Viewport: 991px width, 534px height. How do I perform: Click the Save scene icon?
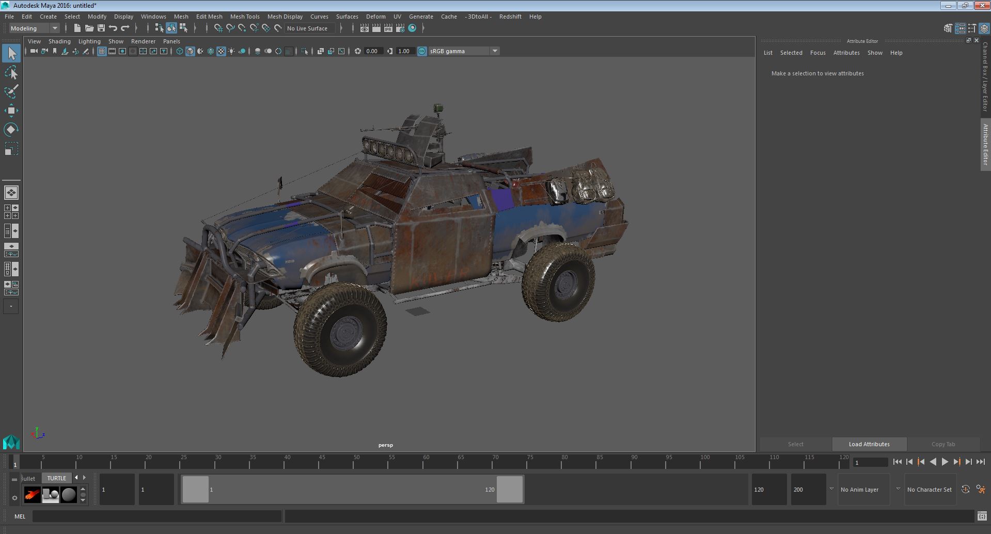(x=101, y=28)
